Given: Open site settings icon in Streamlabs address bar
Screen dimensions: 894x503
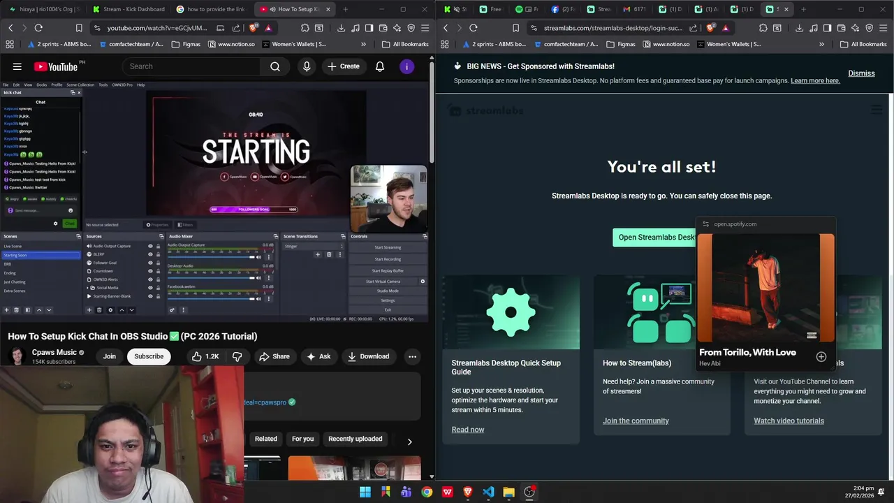Looking at the screenshot, I should [534, 28].
